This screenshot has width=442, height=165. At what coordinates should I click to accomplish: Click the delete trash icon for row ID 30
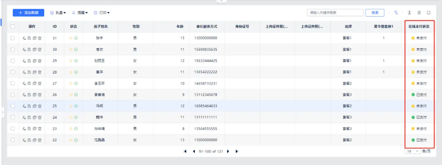40,50
